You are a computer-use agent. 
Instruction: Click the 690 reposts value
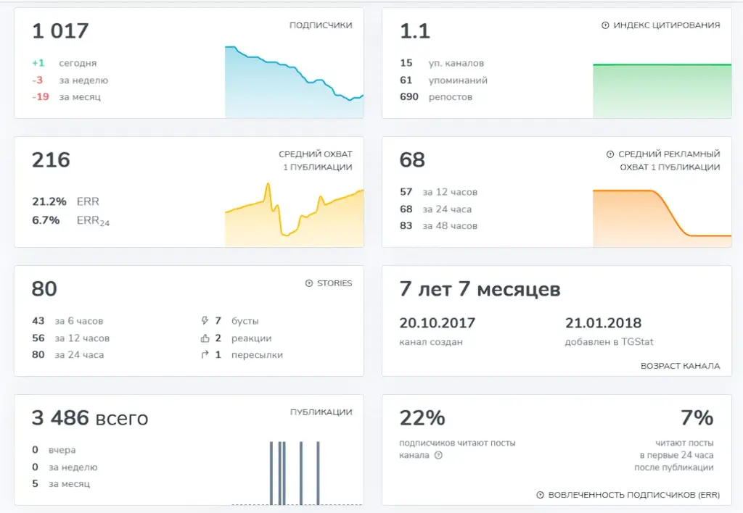click(409, 97)
